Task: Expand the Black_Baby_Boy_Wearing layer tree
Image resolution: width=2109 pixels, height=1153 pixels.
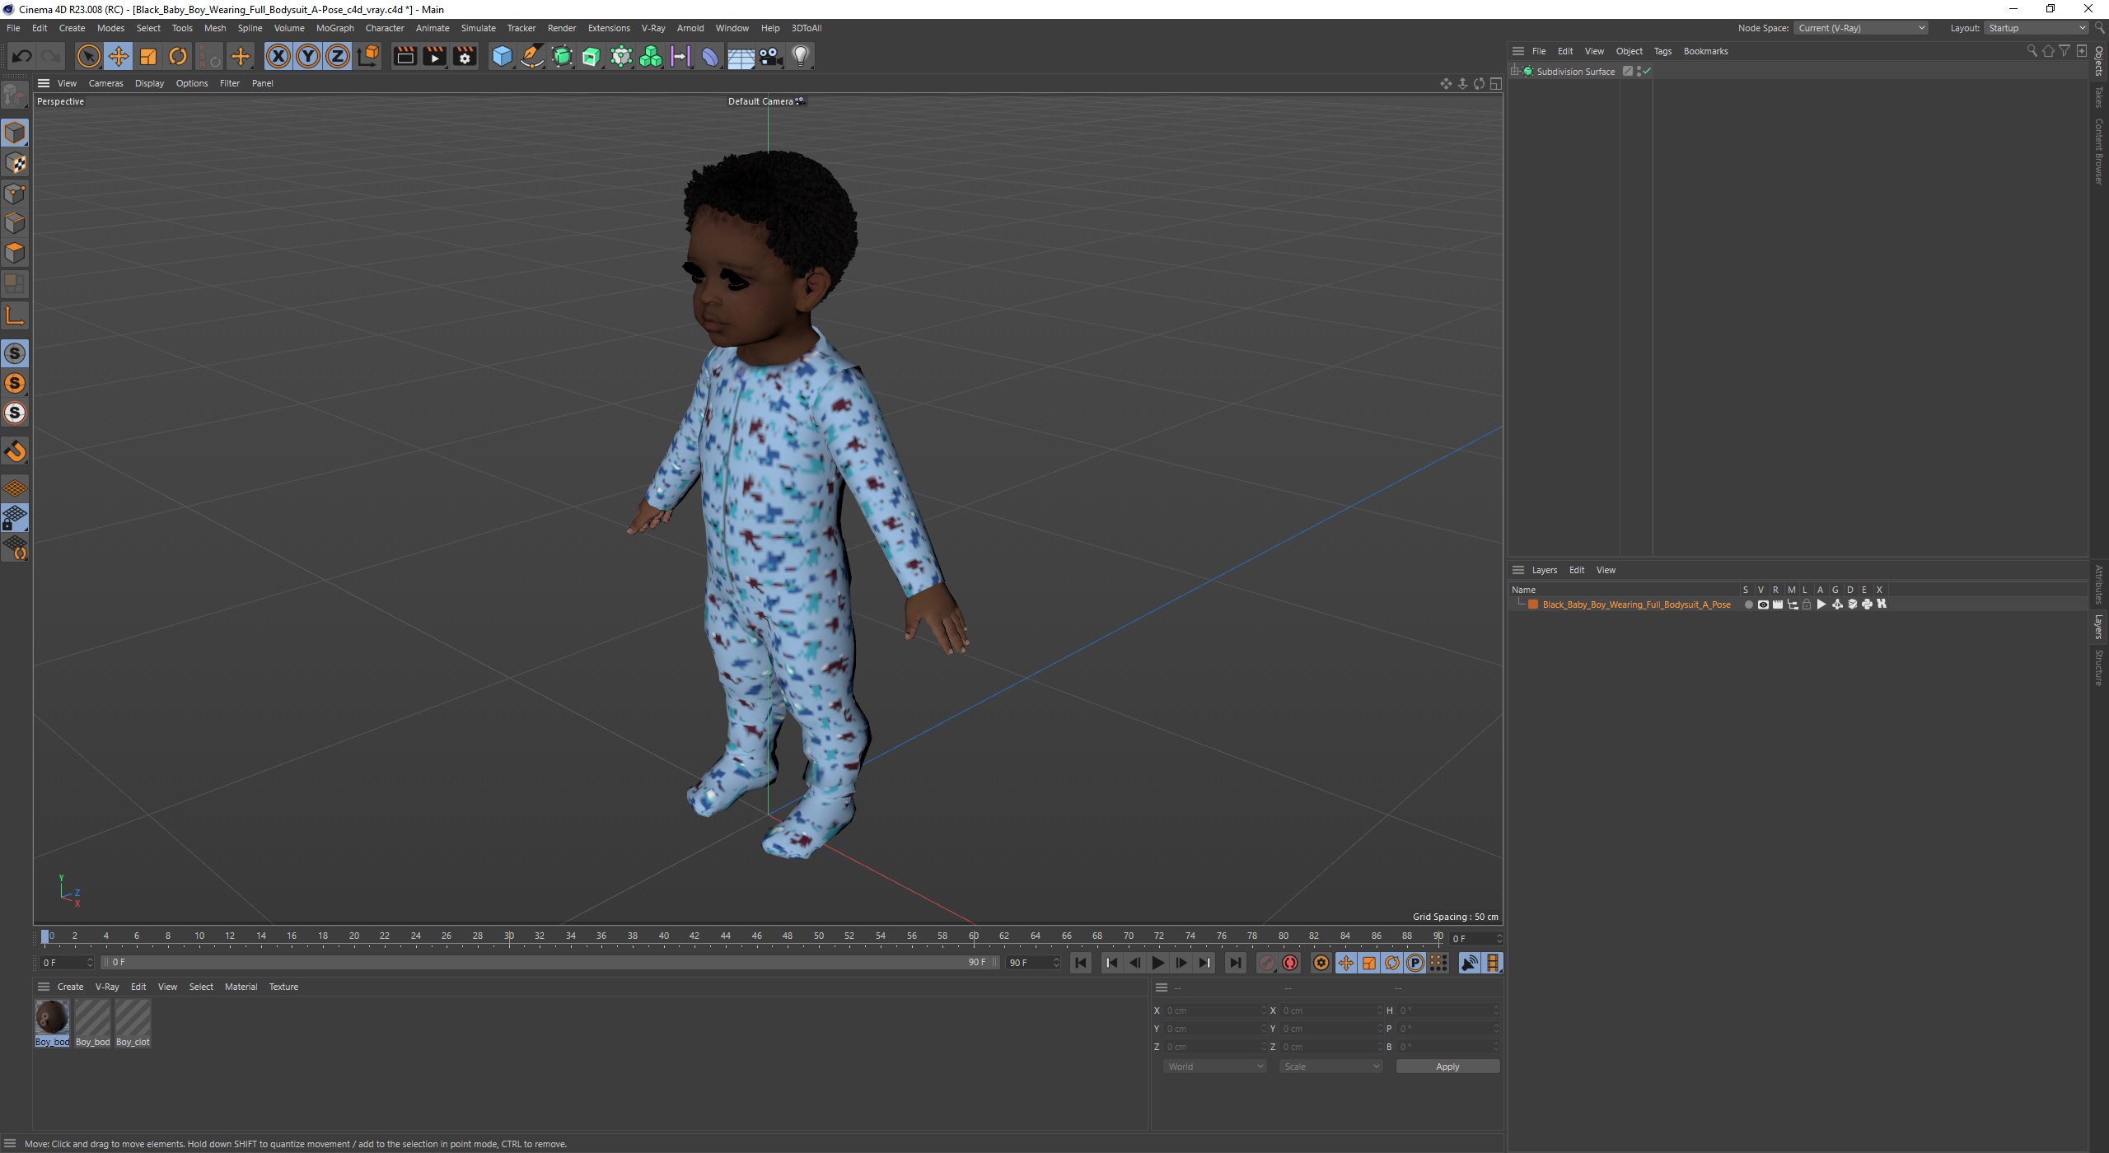Action: click(x=1522, y=604)
